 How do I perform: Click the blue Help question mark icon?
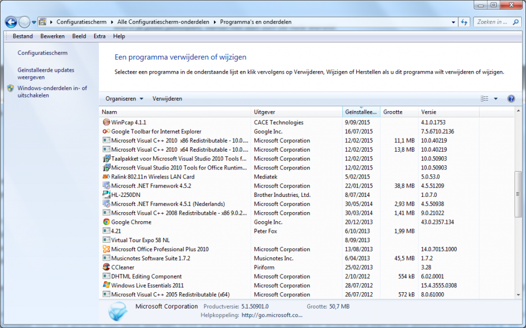click(511, 99)
